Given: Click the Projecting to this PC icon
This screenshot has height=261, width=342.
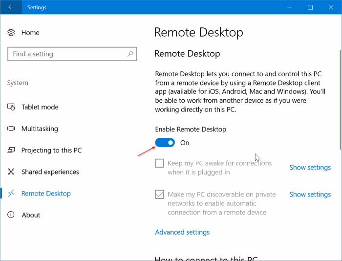Looking at the screenshot, I should (x=11, y=150).
